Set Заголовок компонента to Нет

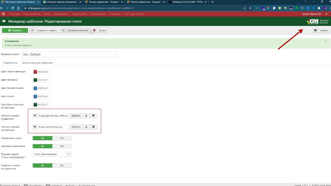point(62,146)
